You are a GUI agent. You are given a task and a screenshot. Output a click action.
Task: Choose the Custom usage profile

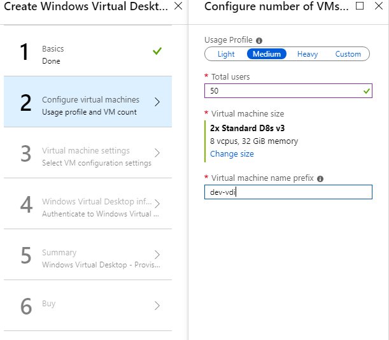(348, 54)
